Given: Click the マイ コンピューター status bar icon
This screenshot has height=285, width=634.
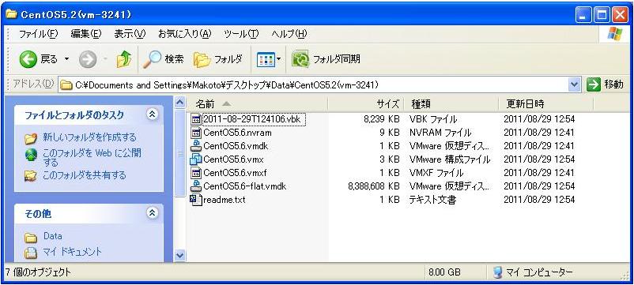Looking at the screenshot, I should [x=498, y=272].
